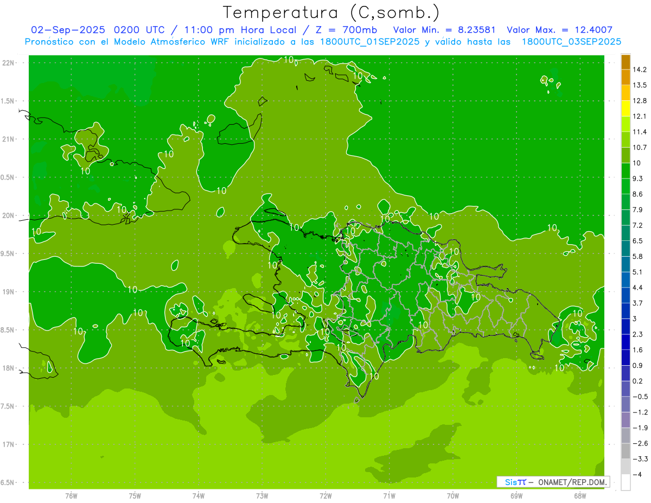Click the '17N' latitude label
The image size is (651, 503).
8,444
